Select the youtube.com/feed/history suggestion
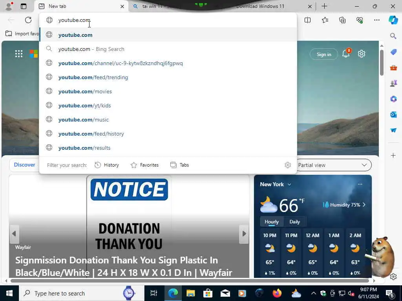402x301 pixels. pos(168,134)
